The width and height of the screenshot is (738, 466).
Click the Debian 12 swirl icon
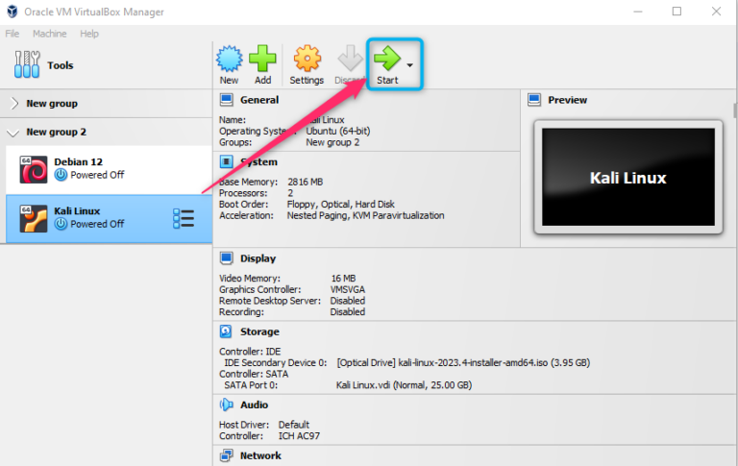(34, 169)
